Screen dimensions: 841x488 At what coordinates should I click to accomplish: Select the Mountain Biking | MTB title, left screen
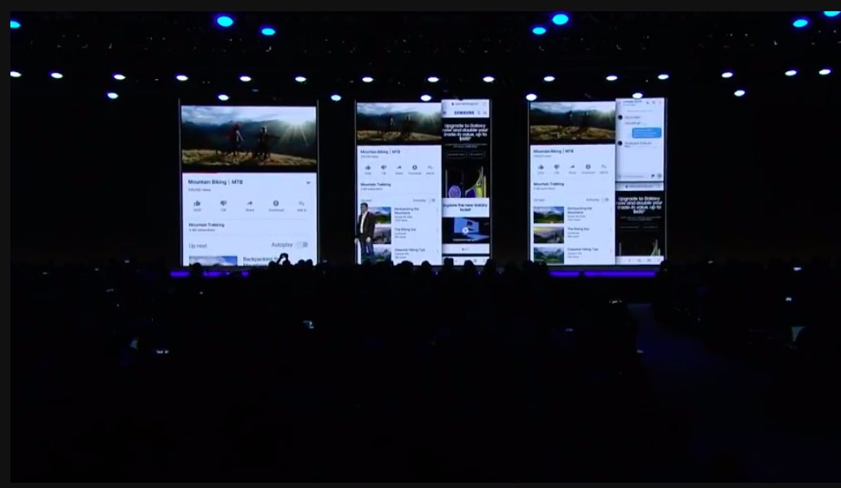pos(215,182)
